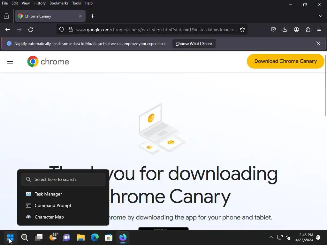Open the History menu
This screenshot has height=245, width=327.
pos(39,3)
